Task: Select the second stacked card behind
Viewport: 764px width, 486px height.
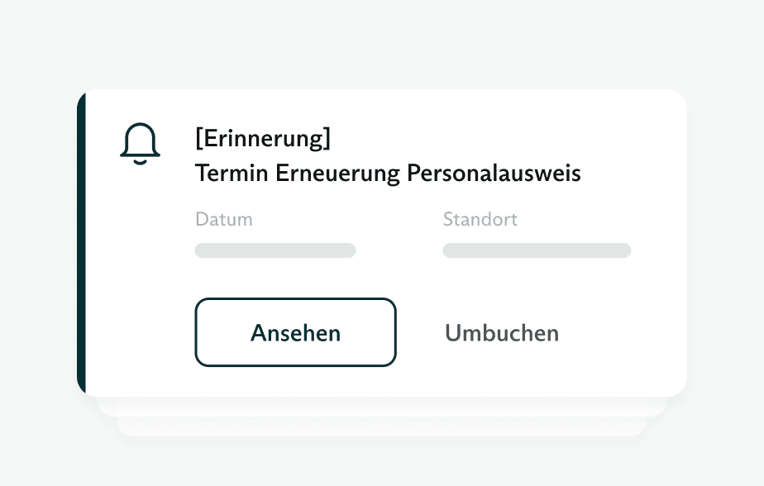Action: (x=381, y=407)
